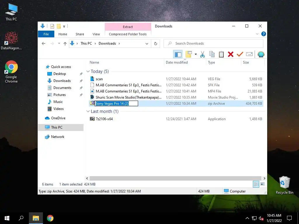This screenshot has width=299, height=224.
Task: Open Customize Quick Access Toolbar dropdown
Action: (x=64, y=27)
